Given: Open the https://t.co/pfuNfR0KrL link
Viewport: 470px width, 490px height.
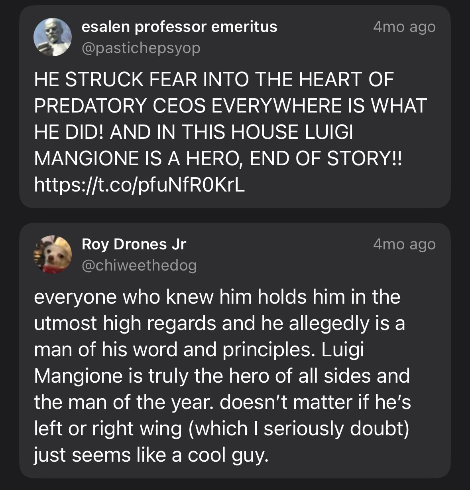Looking at the screenshot, I should pos(140,184).
